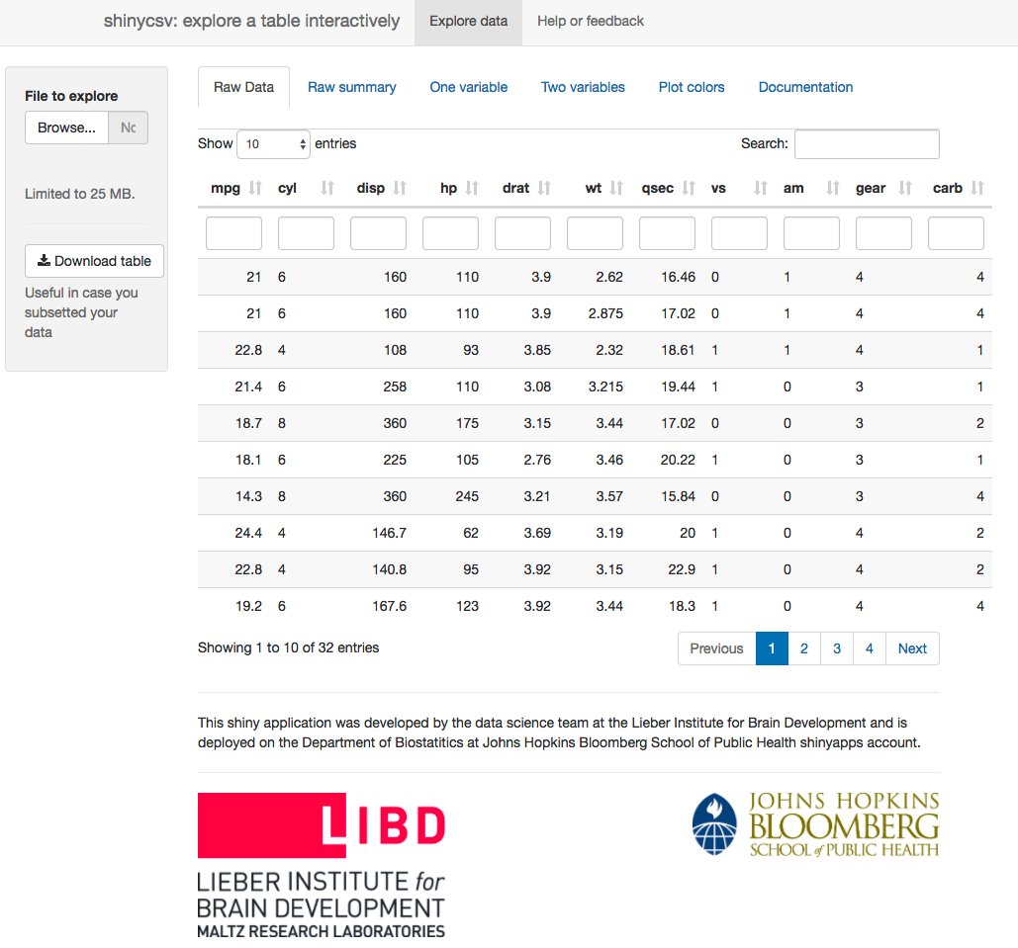Sort table by carb column arrows
Image resolution: width=1018 pixels, height=948 pixels.
point(977,188)
